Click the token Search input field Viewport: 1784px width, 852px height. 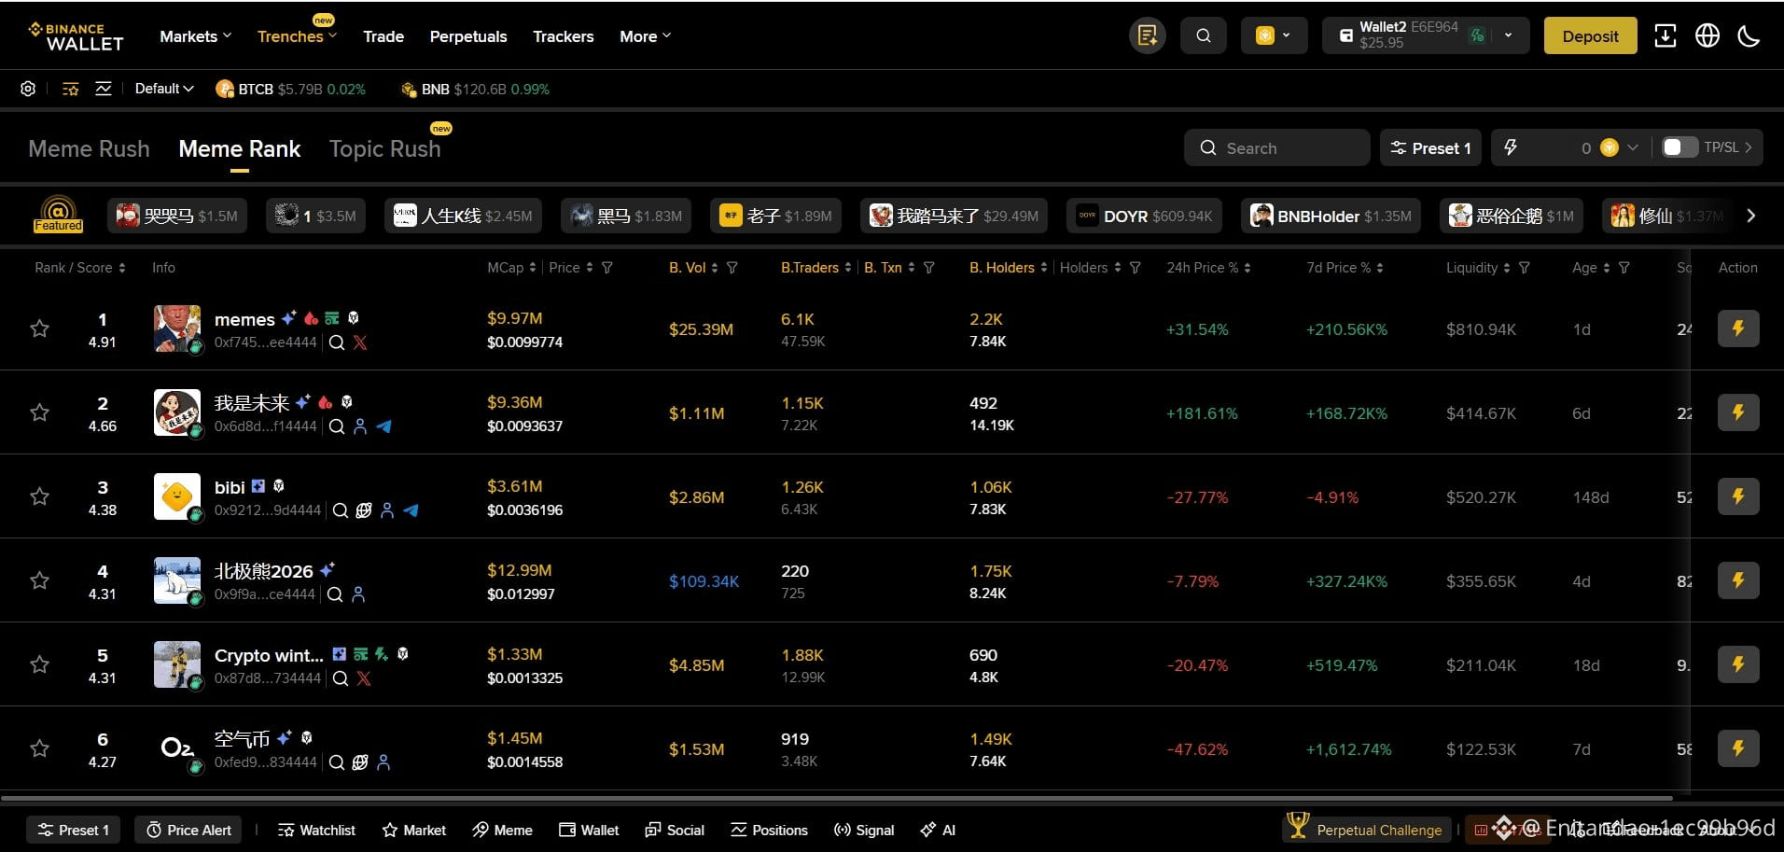point(1276,147)
